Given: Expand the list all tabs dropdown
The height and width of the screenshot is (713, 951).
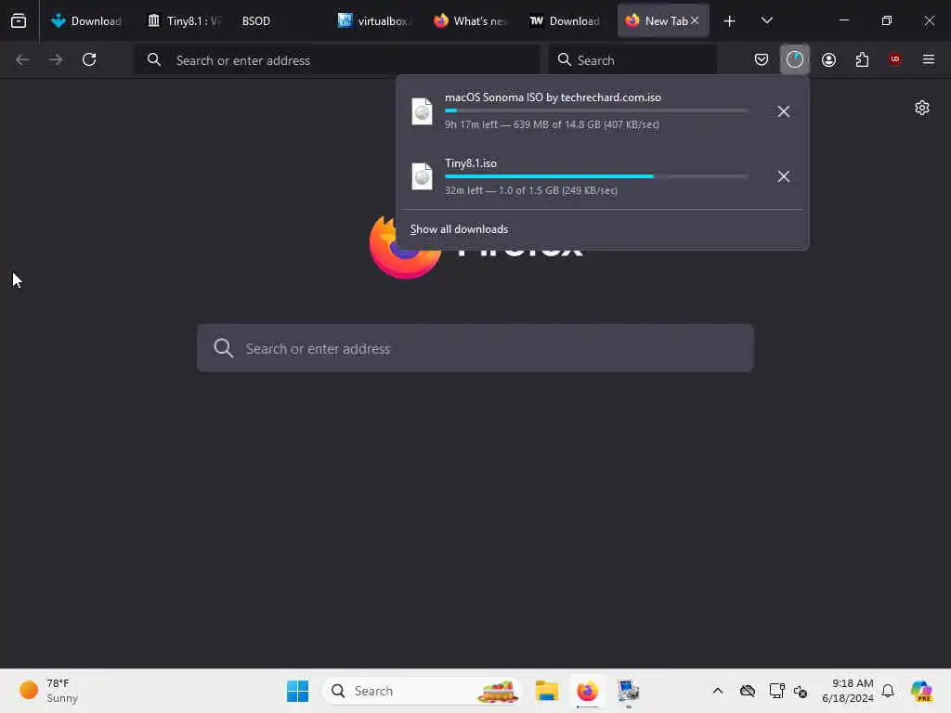Looking at the screenshot, I should coord(766,20).
